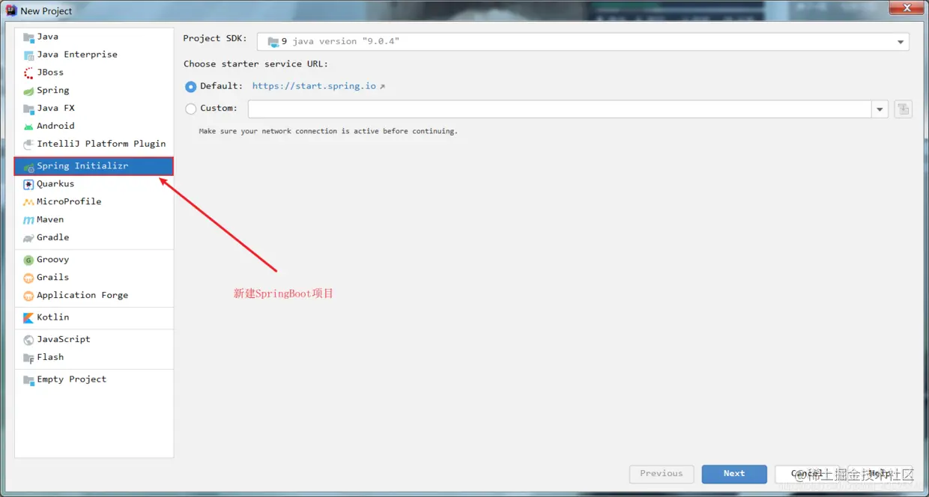Click the Gradle elephant icon
Viewport: 929px width, 497px height.
[x=28, y=237]
